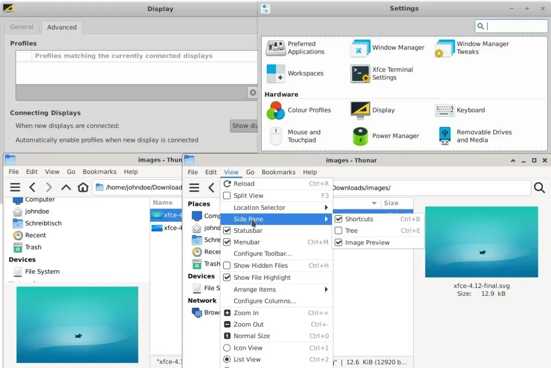551x368 pixels.
Task: Go back in left Thunar window
Action: click(33, 188)
